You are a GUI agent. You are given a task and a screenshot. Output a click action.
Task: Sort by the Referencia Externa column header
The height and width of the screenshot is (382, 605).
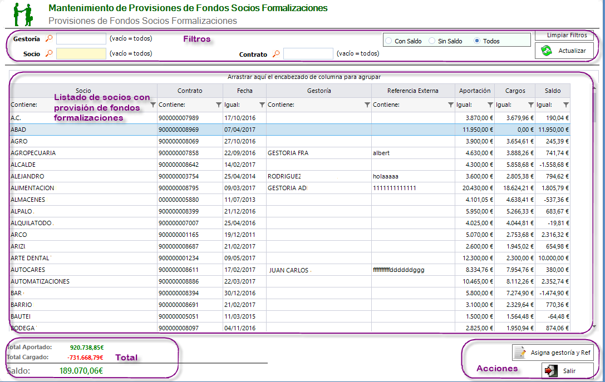click(413, 91)
